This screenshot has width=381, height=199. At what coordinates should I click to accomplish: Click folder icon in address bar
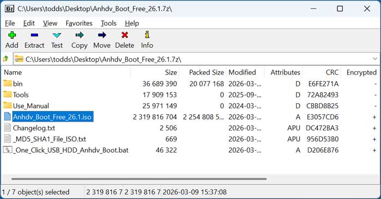coord(19,59)
